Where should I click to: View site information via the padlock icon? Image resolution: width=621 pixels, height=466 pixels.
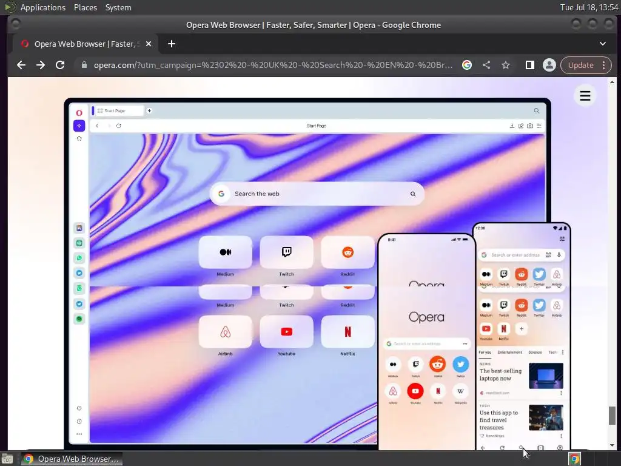pyautogui.click(x=84, y=65)
